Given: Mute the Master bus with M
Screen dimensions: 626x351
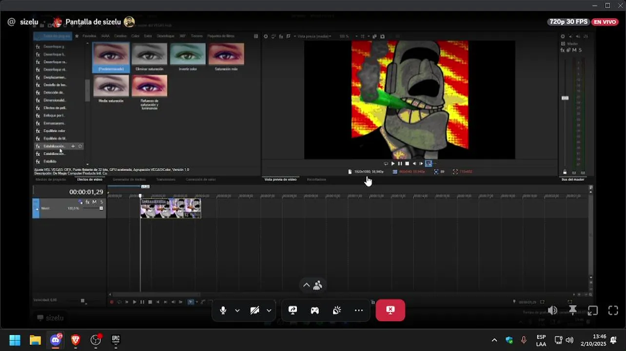Looking at the screenshot, I should tap(574, 50).
